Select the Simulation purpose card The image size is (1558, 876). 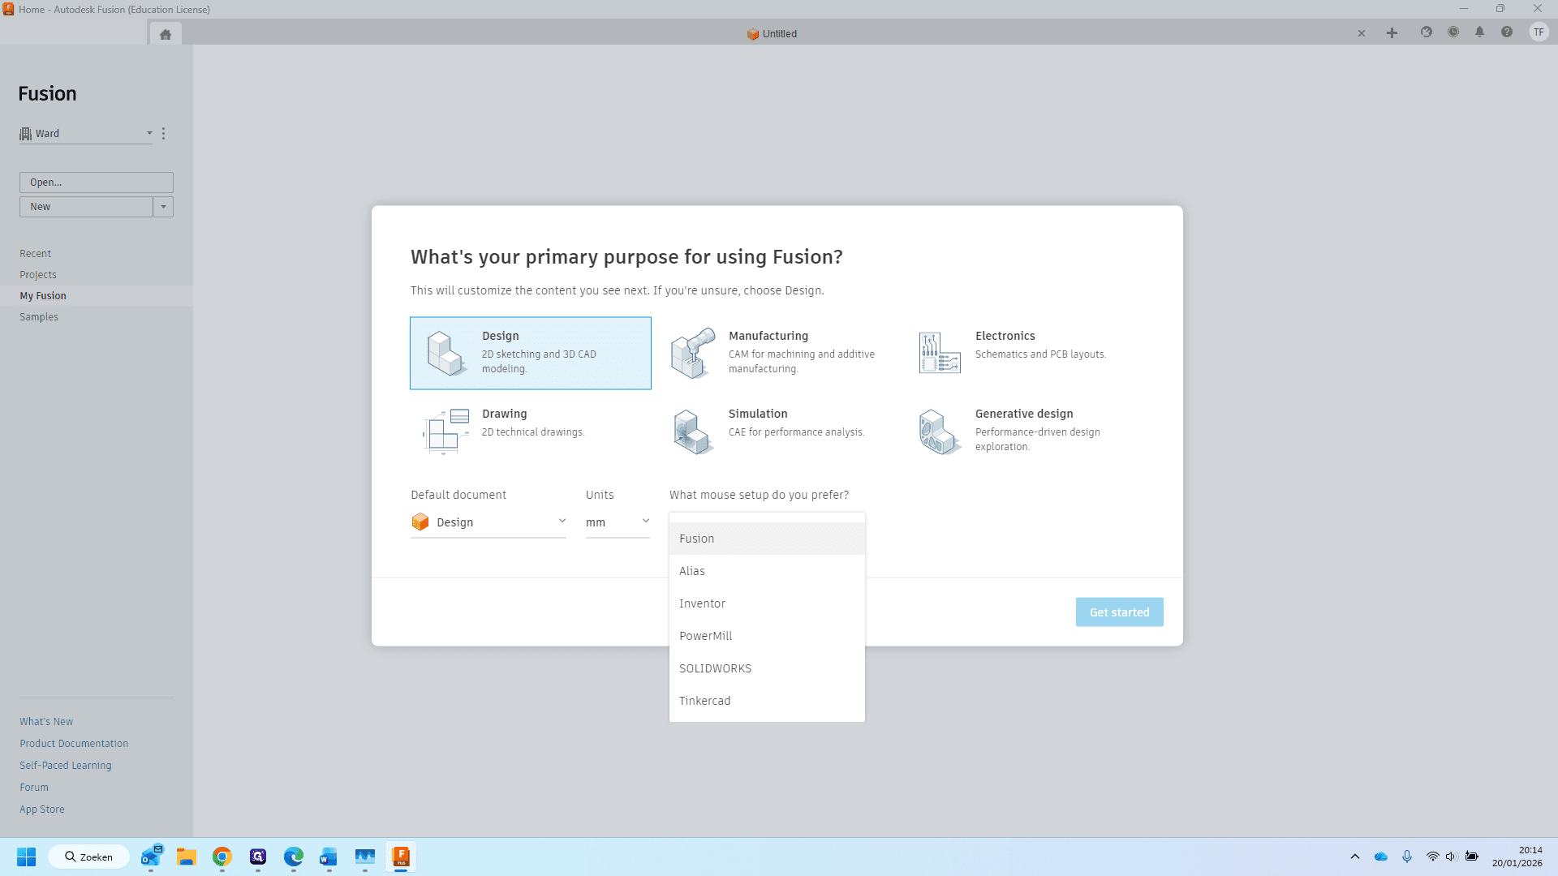coord(777,432)
